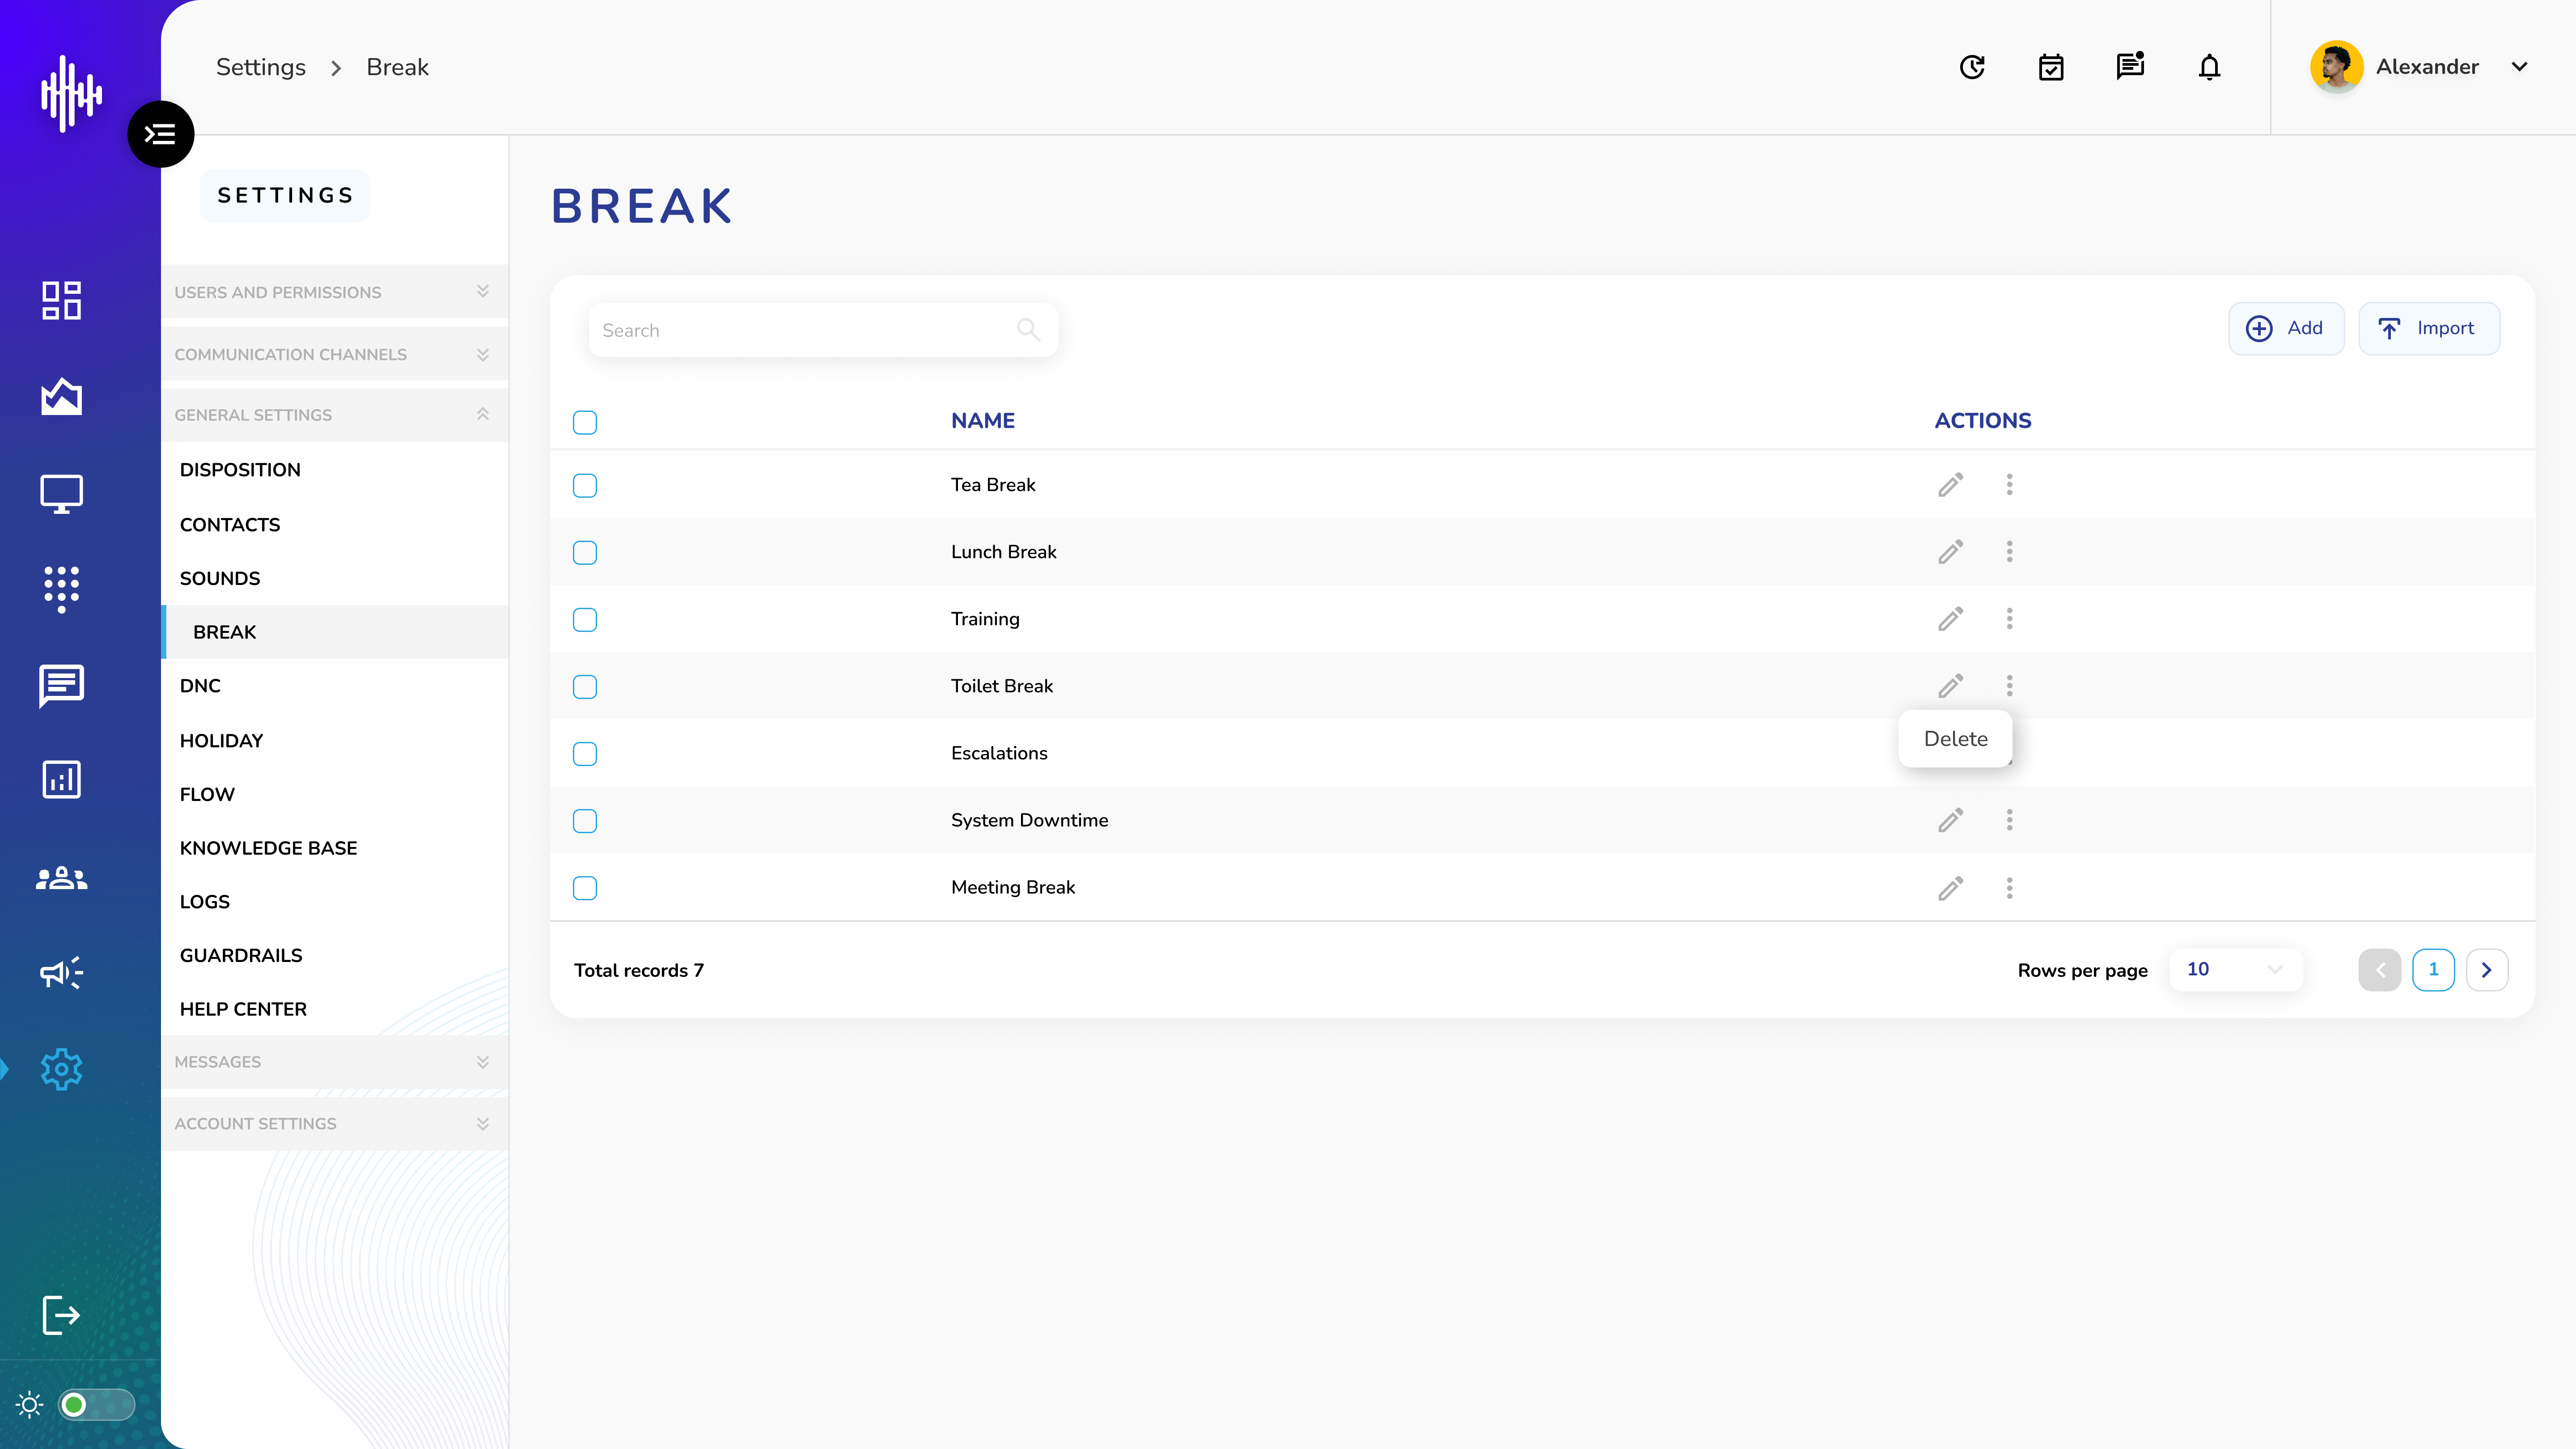Edit the System Downtime row
This screenshot has height=1449, width=2576.
1950,820
